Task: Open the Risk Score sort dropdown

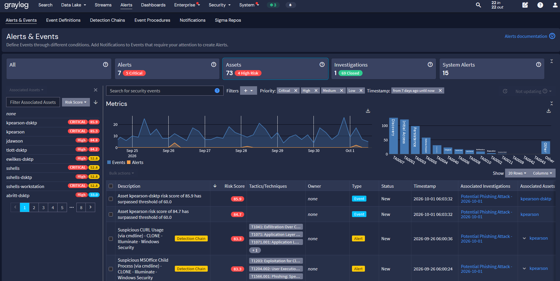Action: coord(76,102)
